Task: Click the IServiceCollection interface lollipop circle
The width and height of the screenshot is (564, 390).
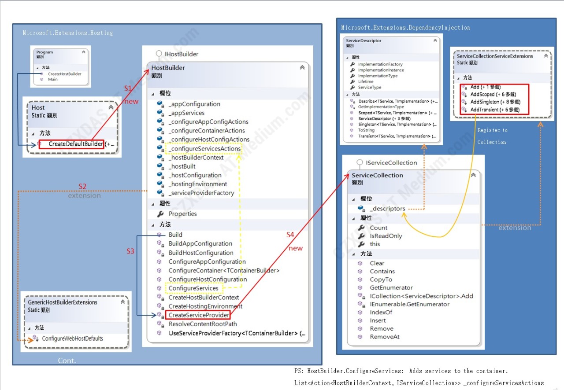Action: 360,162
